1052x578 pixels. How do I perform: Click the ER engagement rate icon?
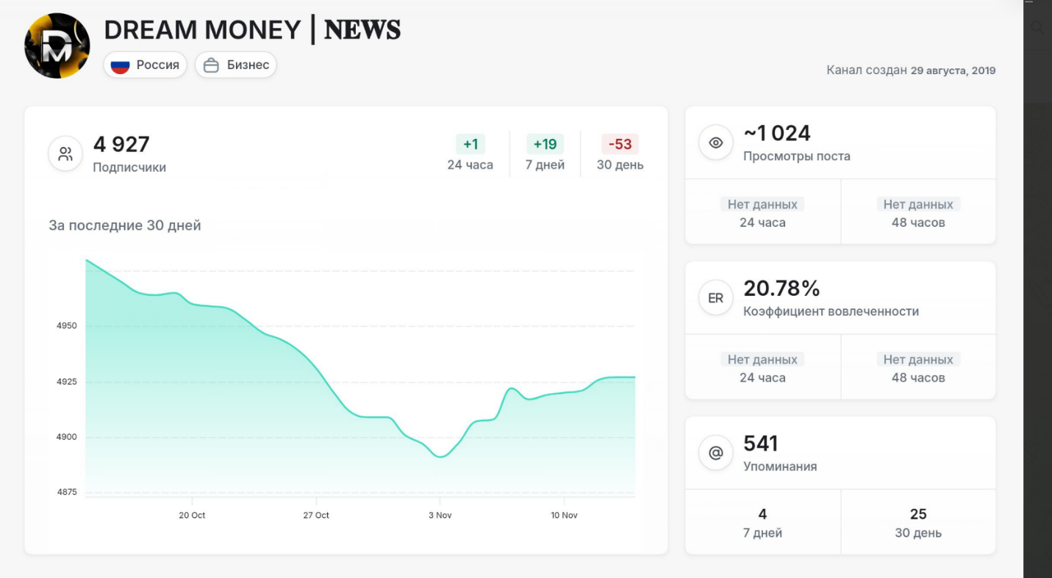(715, 298)
